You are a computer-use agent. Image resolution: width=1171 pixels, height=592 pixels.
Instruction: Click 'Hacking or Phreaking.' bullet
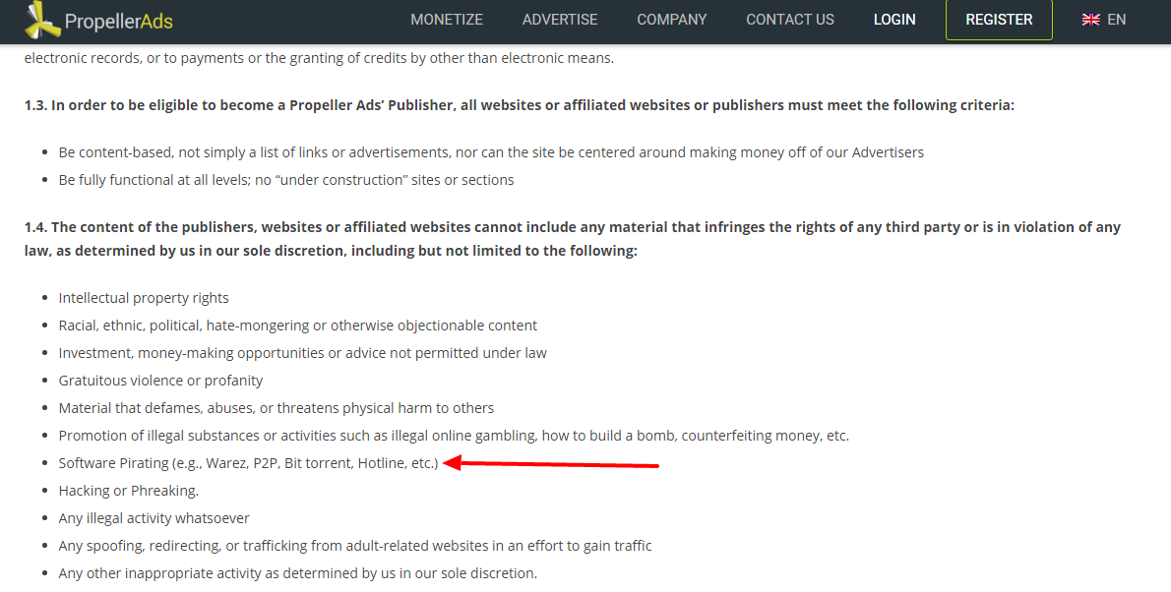tap(129, 492)
